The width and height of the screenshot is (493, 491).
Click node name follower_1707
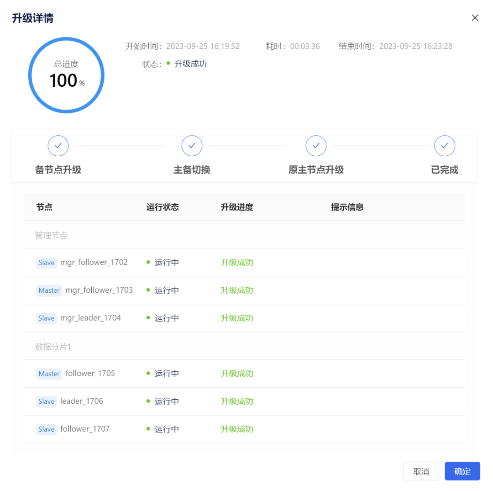[85, 429]
